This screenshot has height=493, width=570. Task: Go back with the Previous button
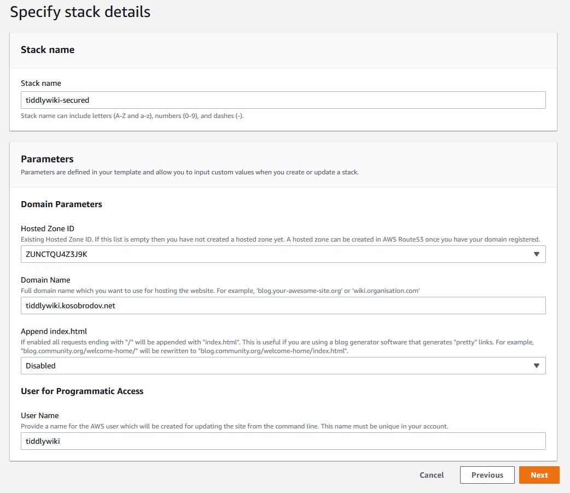[487, 475]
